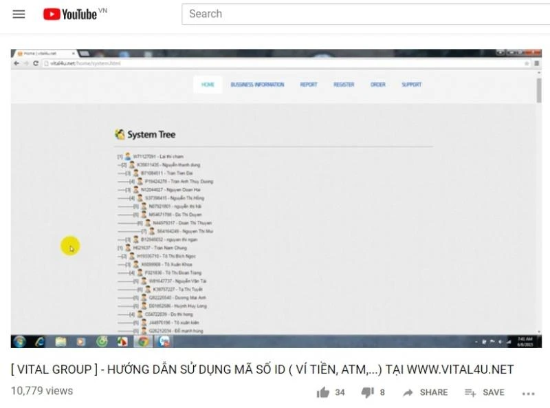Select the Tran Tien Dai tree node
Image resolution: width=550 pixels, height=408 pixels.
pos(166,173)
